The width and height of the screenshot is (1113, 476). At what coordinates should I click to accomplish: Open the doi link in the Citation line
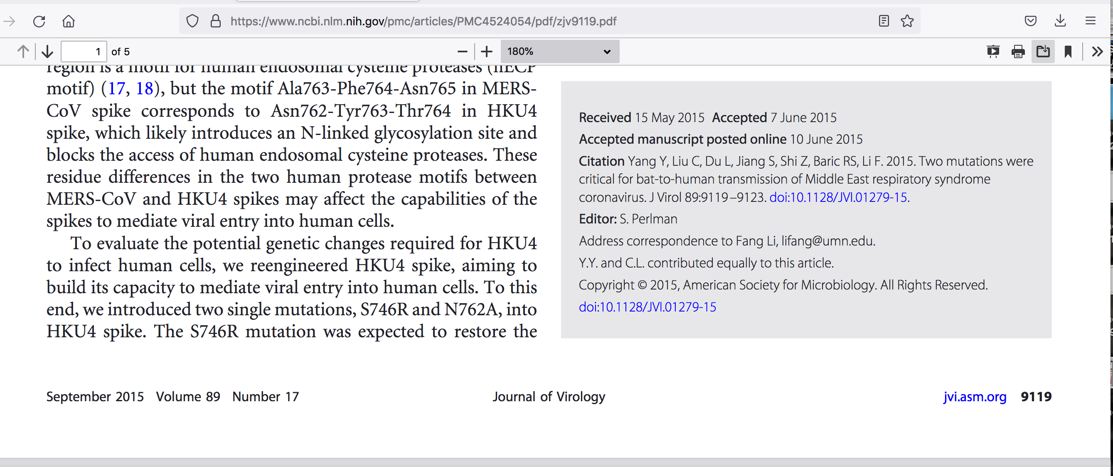click(x=838, y=197)
